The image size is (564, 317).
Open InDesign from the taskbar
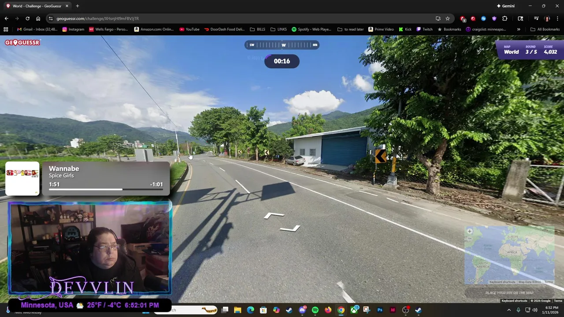tap(393, 310)
